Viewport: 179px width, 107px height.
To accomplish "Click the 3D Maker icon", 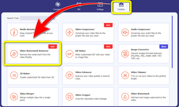I will click(x=14, y=75).
